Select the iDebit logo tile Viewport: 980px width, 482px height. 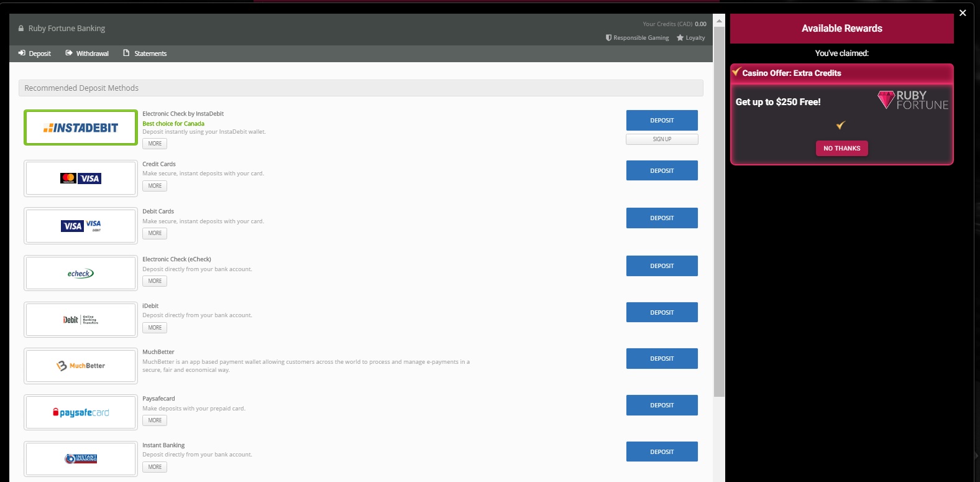click(x=81, y=320)
